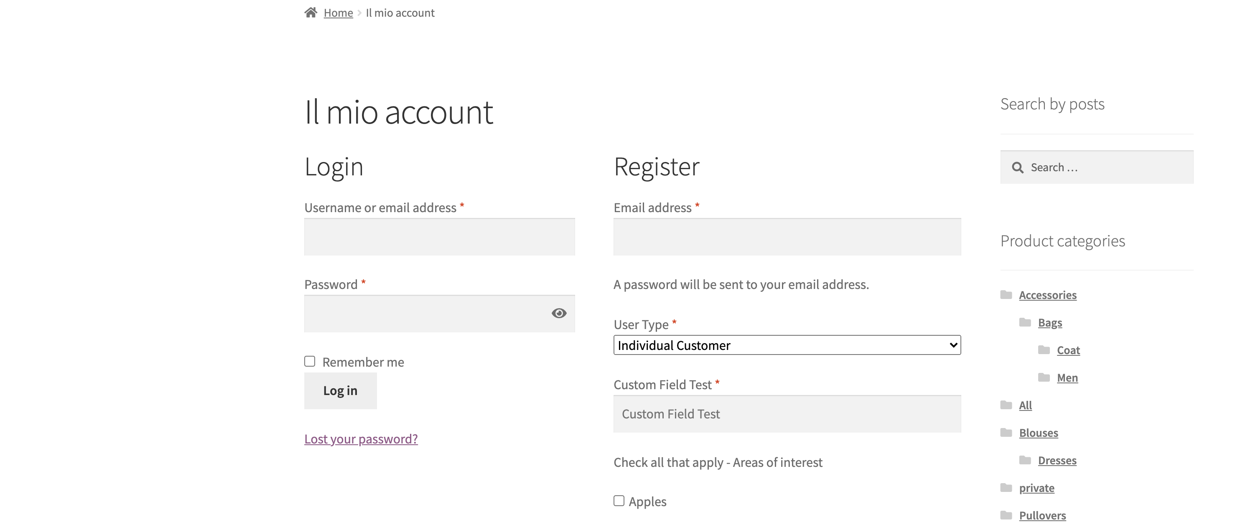The width and height of the screenshot is (1253, 532).
Task: Open Men category link
Action: point(1068,378)
